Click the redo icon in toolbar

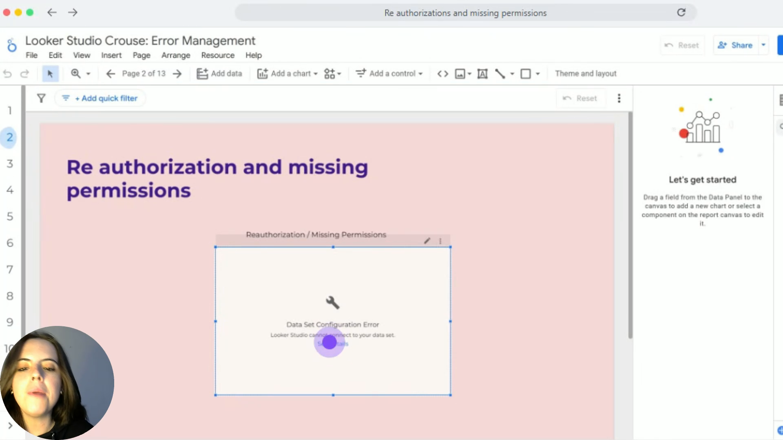pos(25,74)
